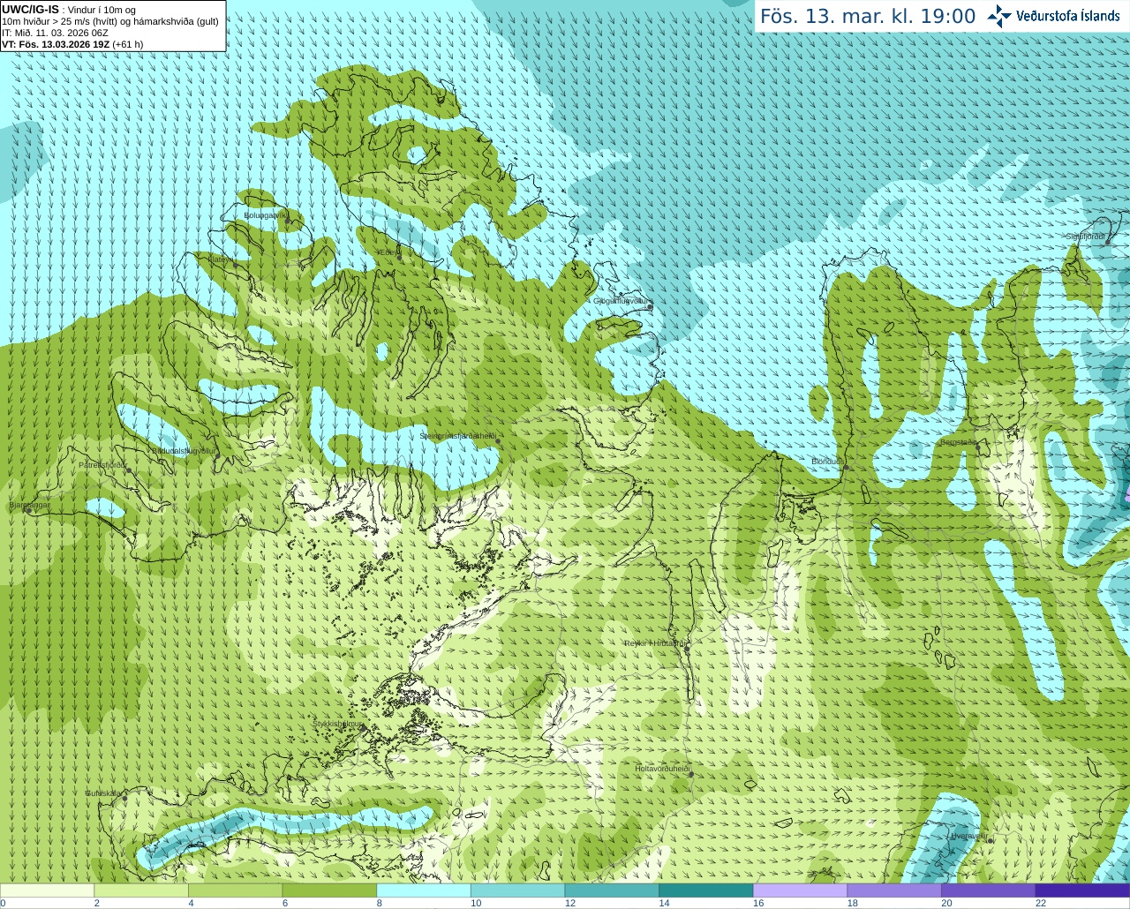1130x909 pixels.
Task: Select the 10–12 m/s turquoise legend swatch
Action: click(517, 890)
